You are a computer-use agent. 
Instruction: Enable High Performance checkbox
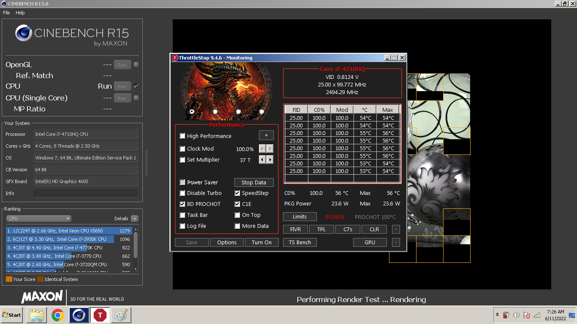(182, 136)
